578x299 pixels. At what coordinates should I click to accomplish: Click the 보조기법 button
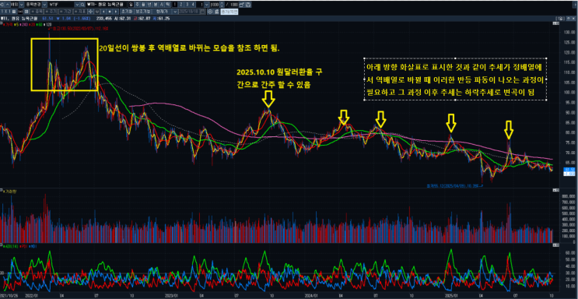(142, 12)
